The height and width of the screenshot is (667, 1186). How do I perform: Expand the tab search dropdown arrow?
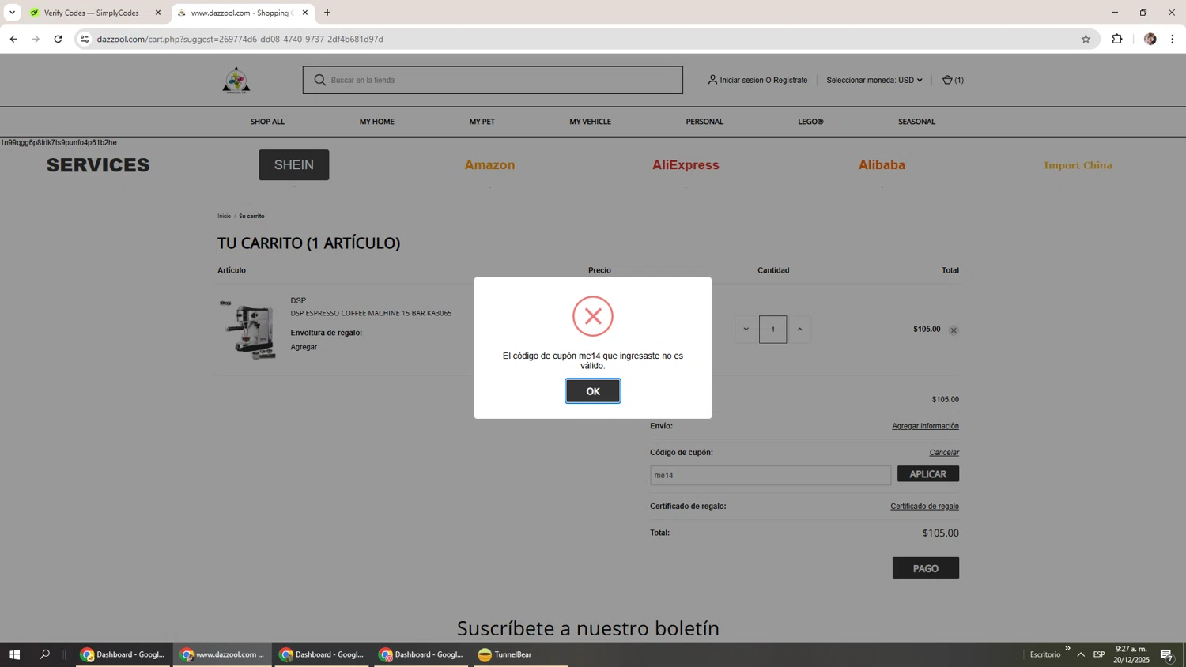tap(12, 13)
